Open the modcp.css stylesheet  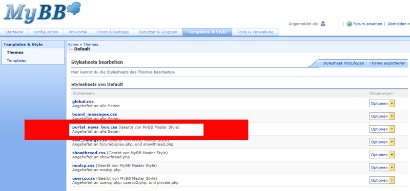click(x=83, y=165)
